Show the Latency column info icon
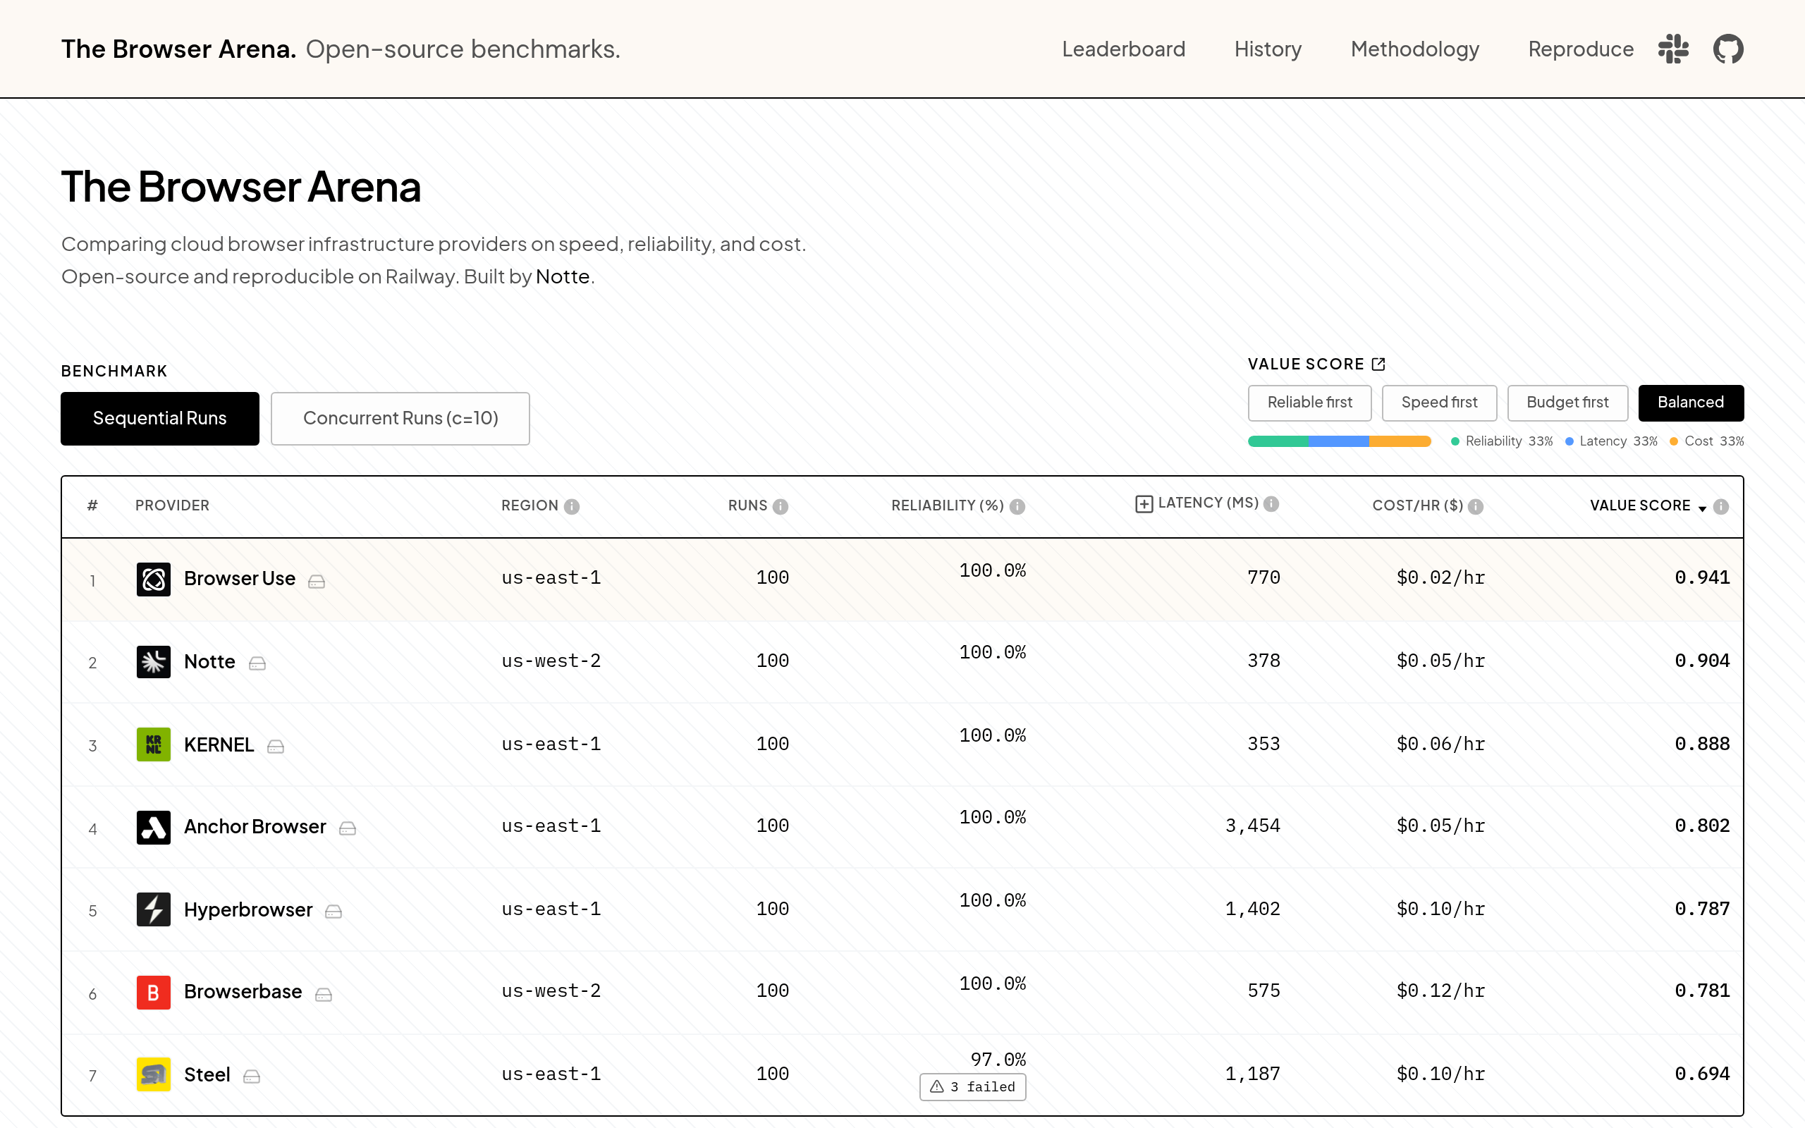Screen dimensions: 1805x1128 [x=1272, y=503]
